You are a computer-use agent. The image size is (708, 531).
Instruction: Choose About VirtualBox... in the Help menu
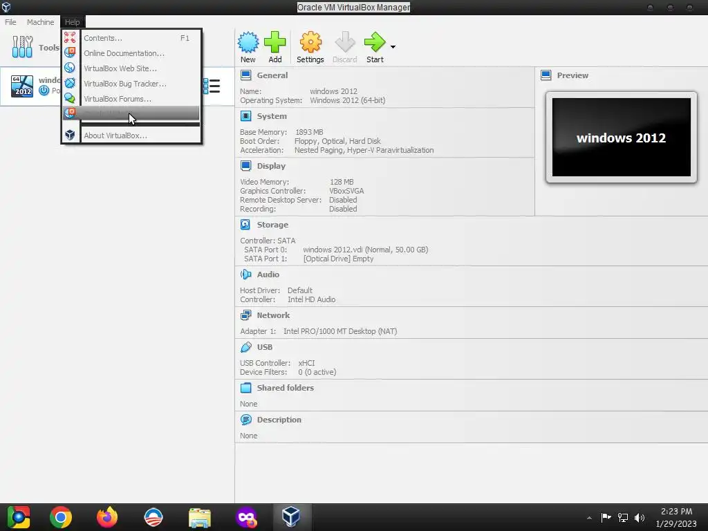click(x=131, y=136)
